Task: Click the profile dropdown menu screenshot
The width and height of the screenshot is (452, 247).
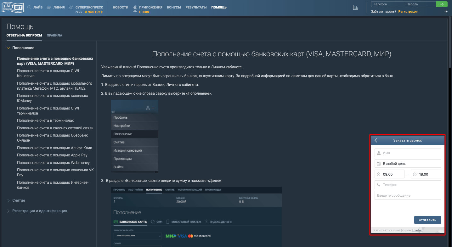Action: coord(134,136)
